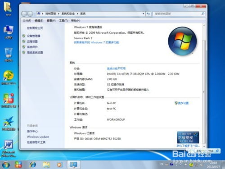The width and height of the screenshot is (225, 169).
Task: Click the Windows Start orb
Action: [x=6, y=164]
